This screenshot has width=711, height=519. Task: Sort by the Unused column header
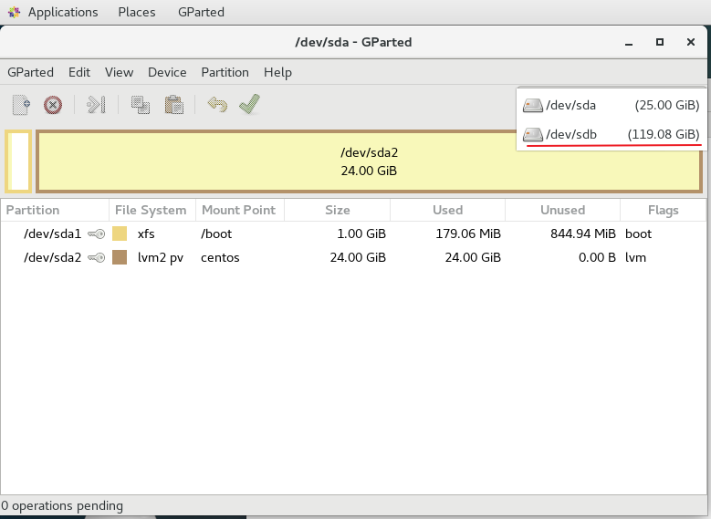coord(562,210)
